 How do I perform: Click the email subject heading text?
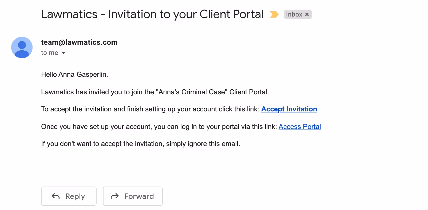[x=152, y=14]
